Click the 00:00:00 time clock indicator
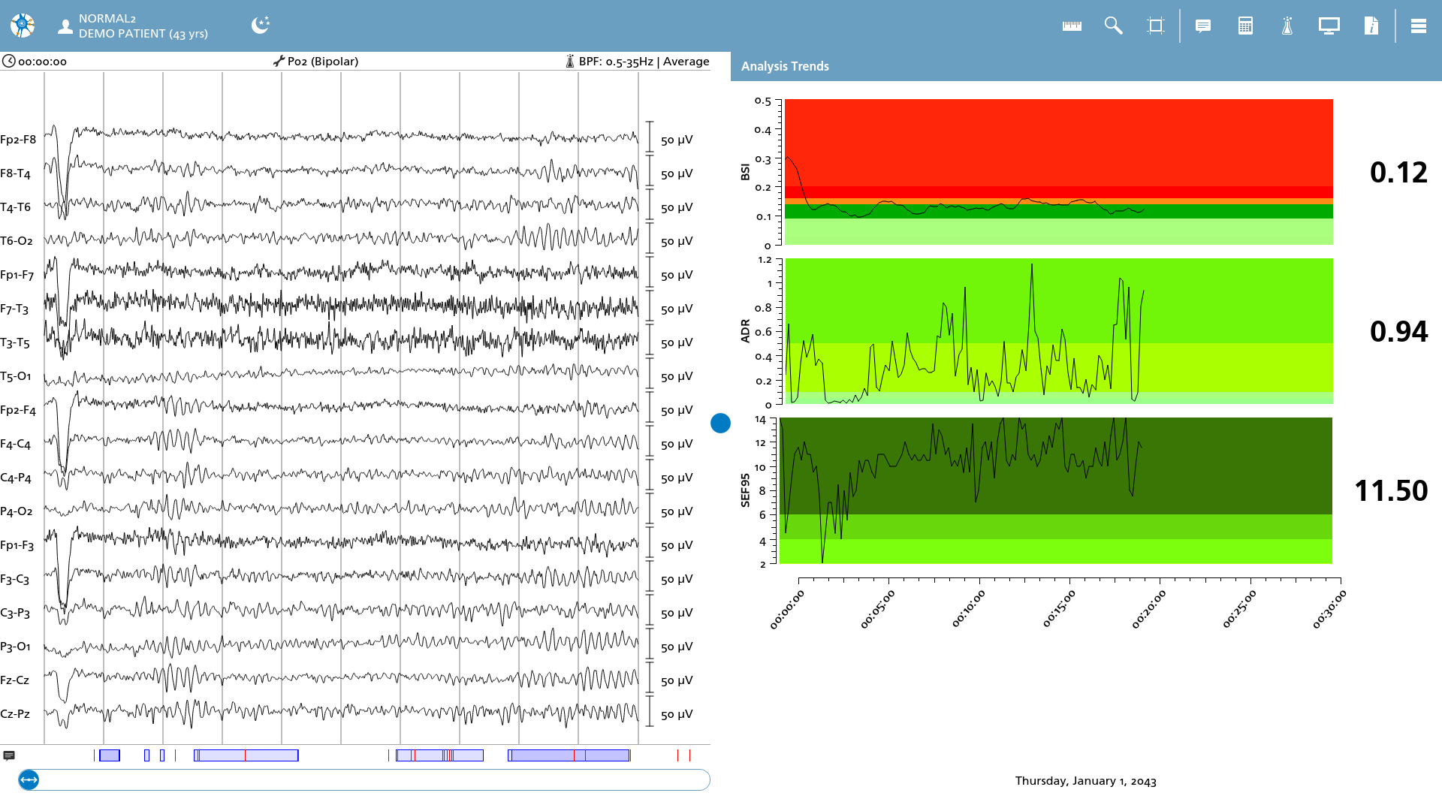 coord(35,62)
